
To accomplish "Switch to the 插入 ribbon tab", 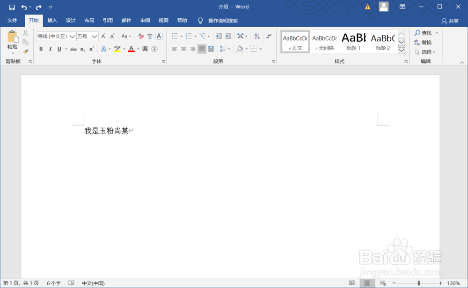I will point(52,21).
